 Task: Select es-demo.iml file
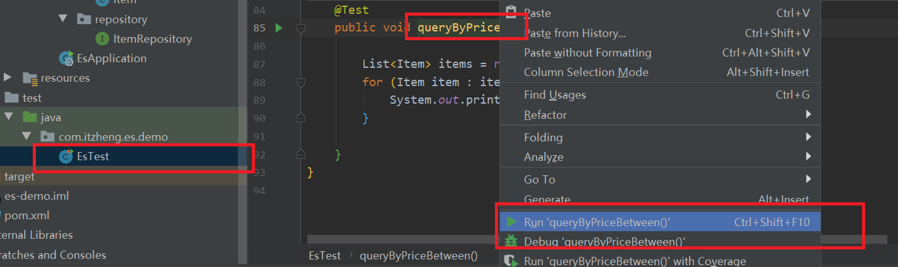click(37, 196)
